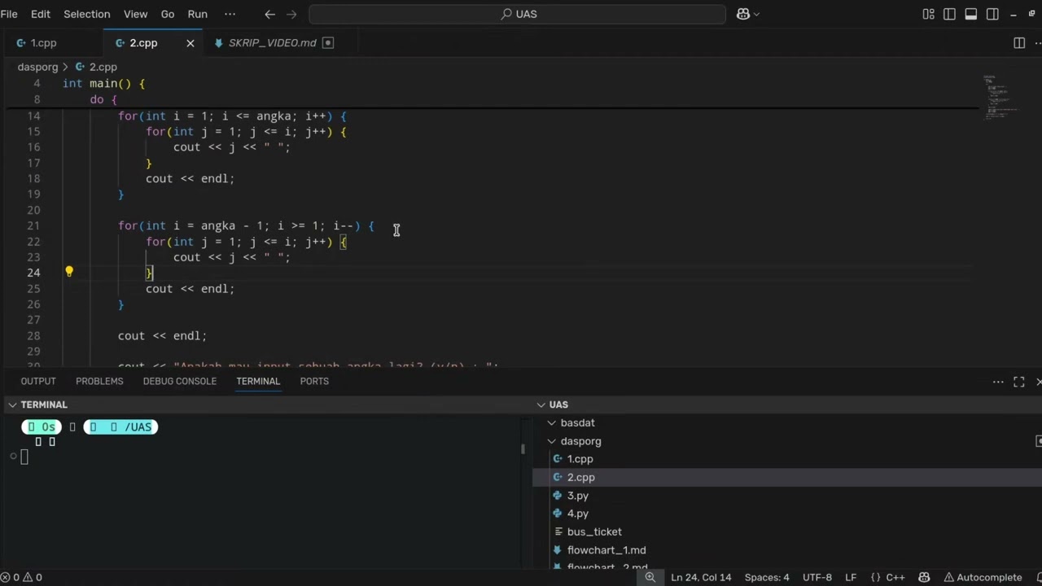
Task: Split the editor to the right
Action: 1019,43
